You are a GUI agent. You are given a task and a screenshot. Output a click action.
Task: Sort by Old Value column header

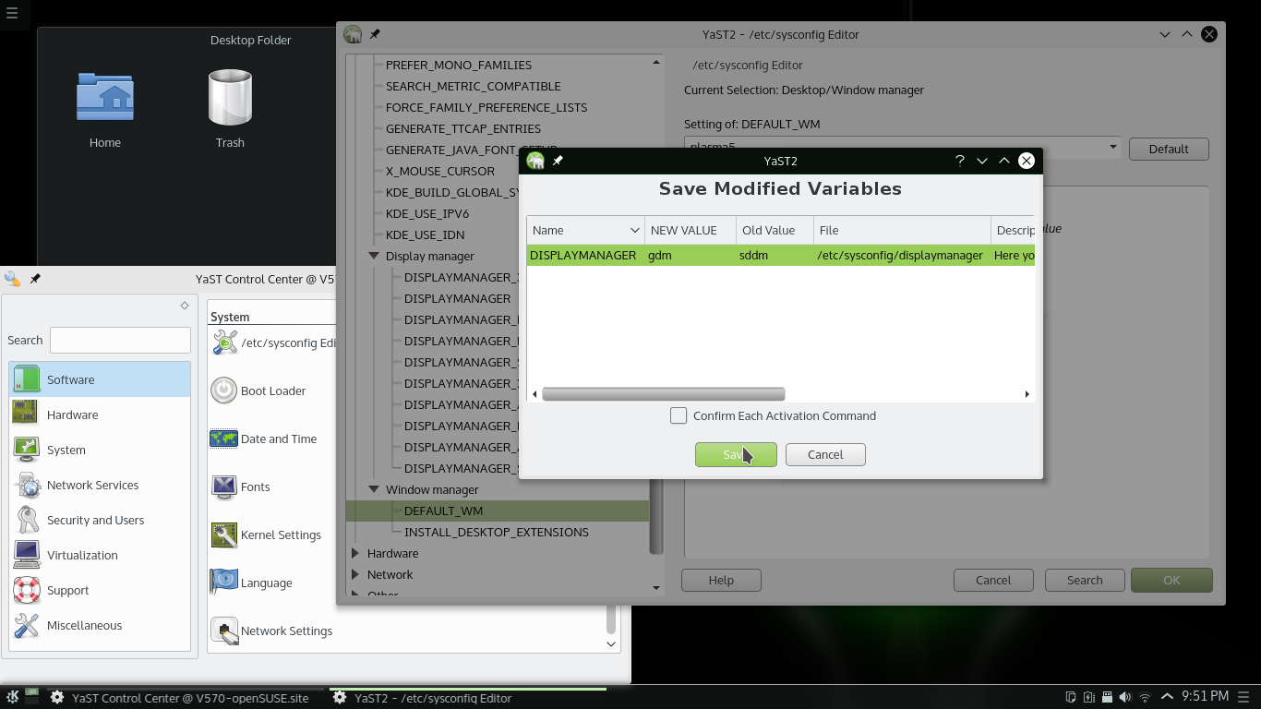click(775, 230)
